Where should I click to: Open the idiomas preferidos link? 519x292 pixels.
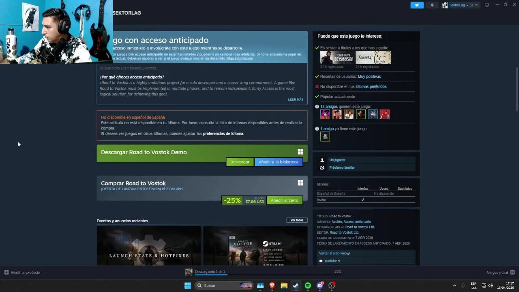point(371,87)
